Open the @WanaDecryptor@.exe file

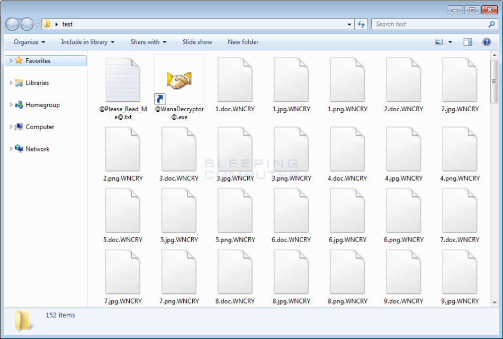click(x=178, y=79)
